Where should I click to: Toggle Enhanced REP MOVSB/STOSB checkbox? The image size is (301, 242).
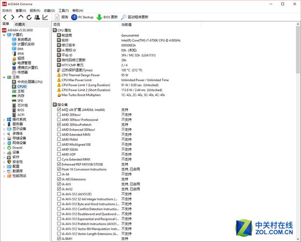coord(59,164)
